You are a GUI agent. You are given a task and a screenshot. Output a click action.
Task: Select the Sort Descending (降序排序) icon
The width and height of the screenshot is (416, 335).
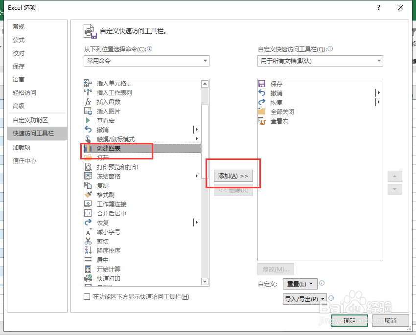tap(88, 250)
